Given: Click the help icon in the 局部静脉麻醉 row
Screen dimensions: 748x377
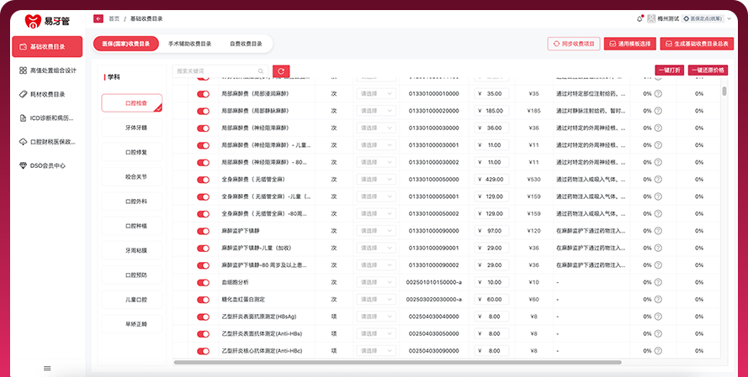Looking at the screenshot, I should pyautogui.click(x=658, y=111).
